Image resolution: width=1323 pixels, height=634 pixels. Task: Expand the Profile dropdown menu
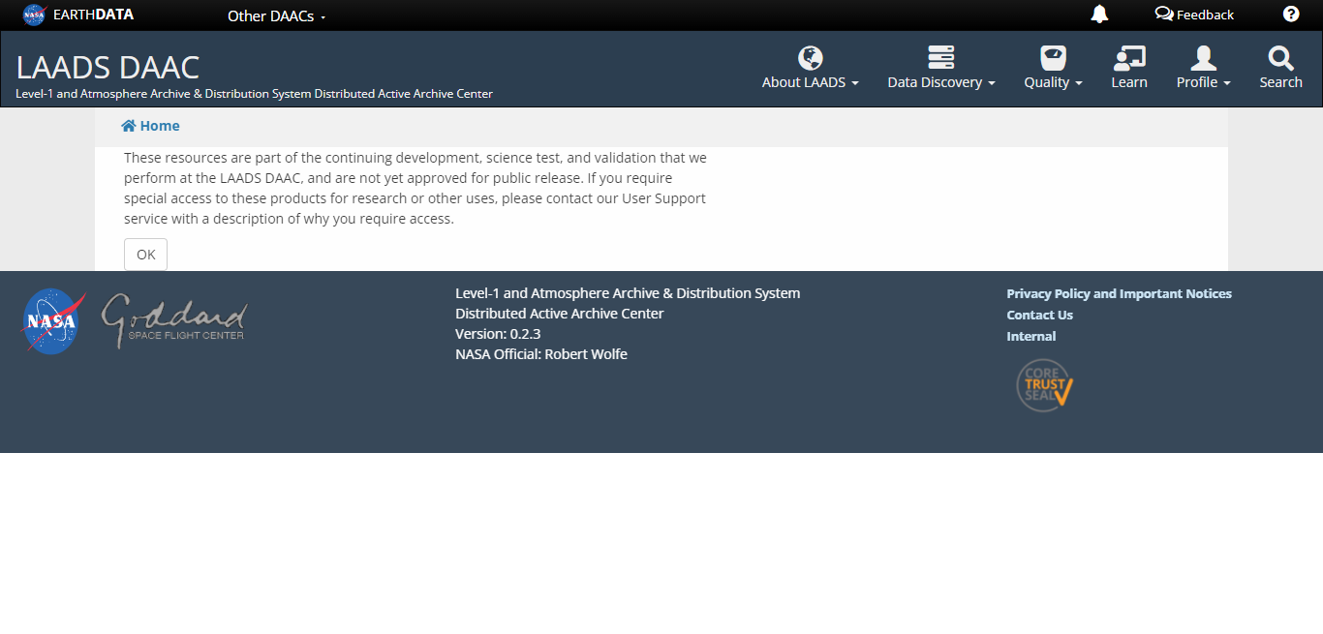pos(1203,82)
